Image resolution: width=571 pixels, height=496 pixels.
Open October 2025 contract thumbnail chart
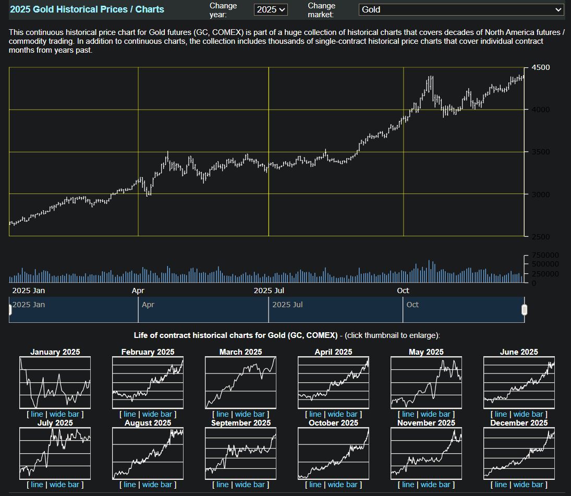coord(333,453)
